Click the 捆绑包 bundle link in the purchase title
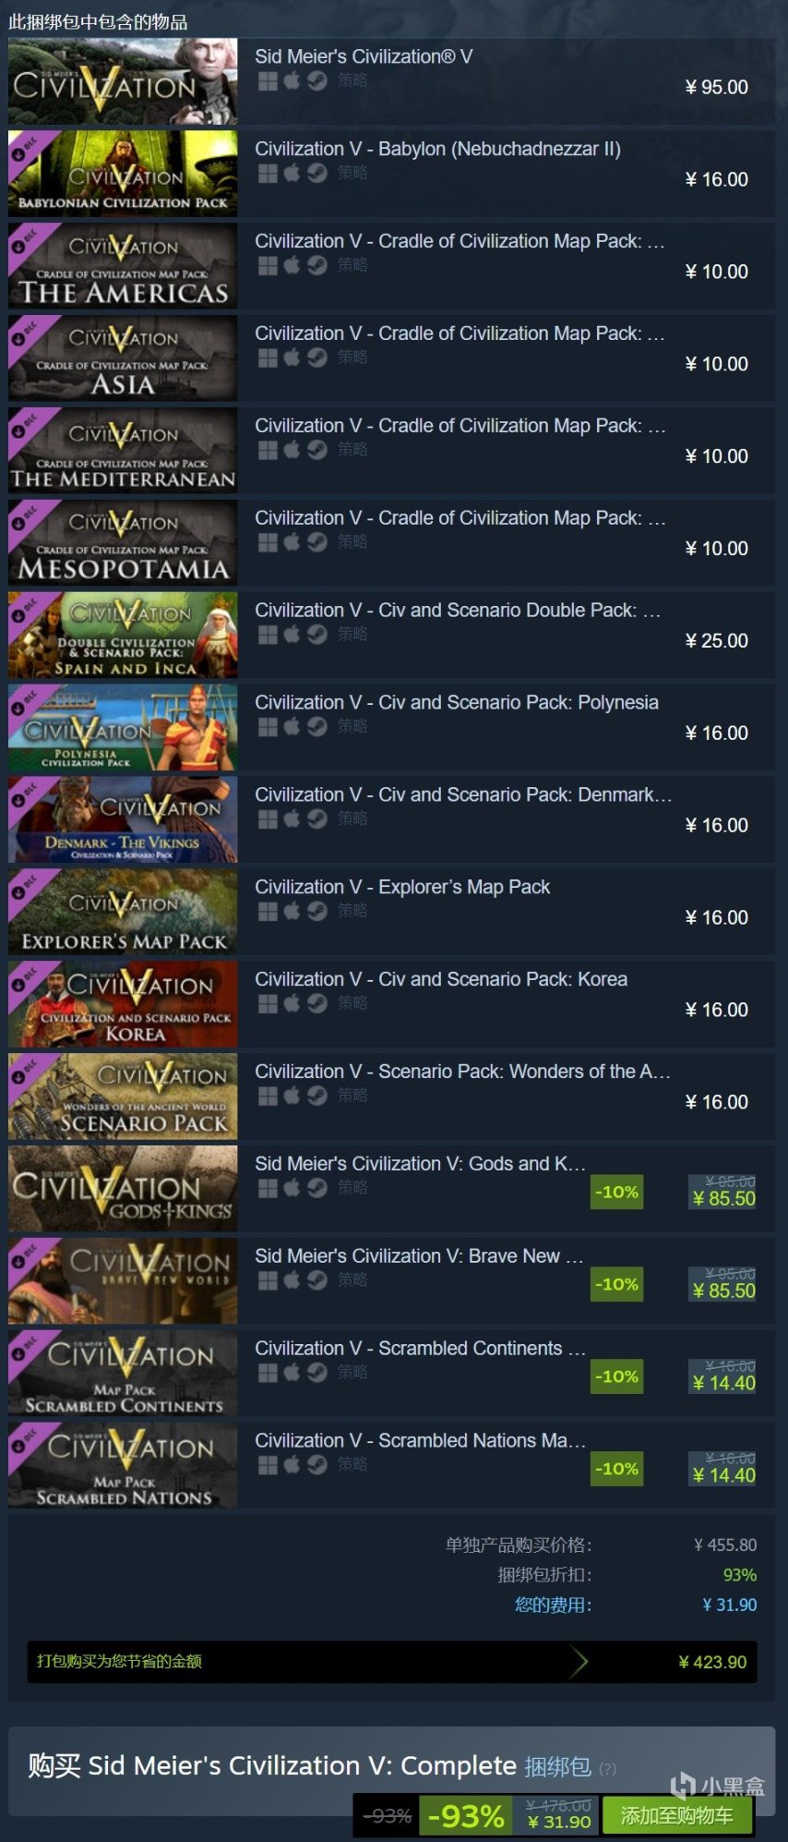The width and height of the screenshot is (788, 1842). coord(557,1766)
